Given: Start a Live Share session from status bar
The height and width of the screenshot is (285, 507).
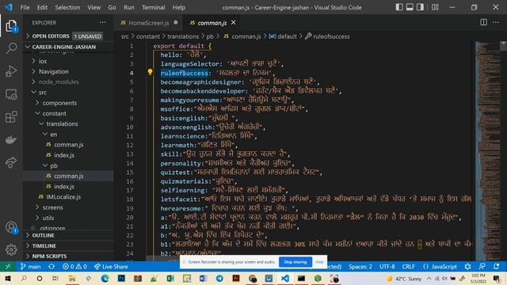Looking at the screenshot, I should click(111, 267).
